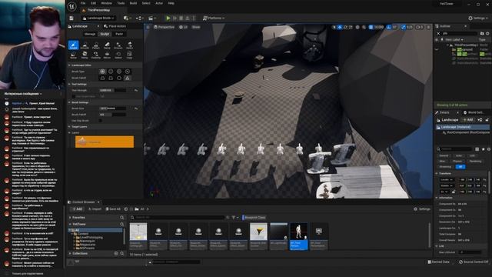Activate the translate gizmo in viewport toolbar

pyautogui.click(x=340, y=28)
